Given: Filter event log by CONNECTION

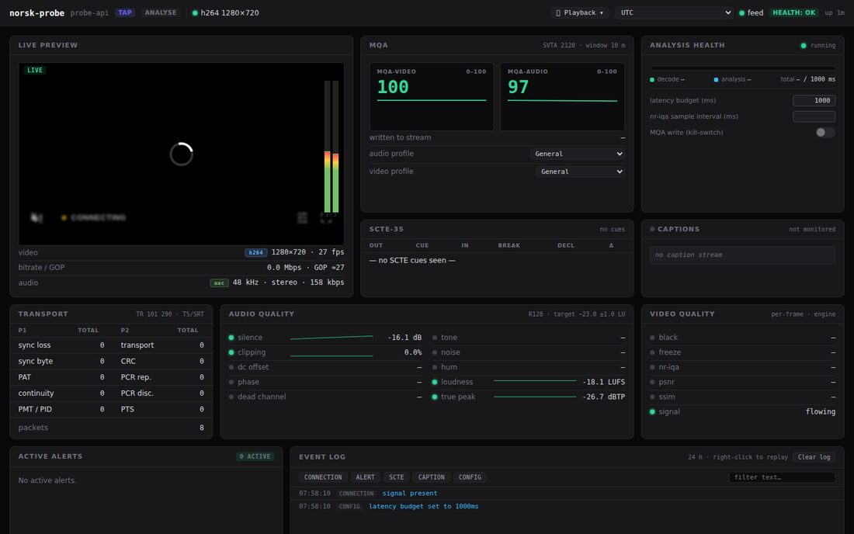Looking at the screenshot, I should point(323,477).
